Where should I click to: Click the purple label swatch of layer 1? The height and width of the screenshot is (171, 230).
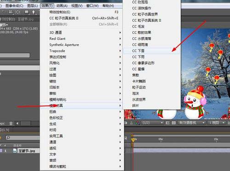tap(1, 151)
